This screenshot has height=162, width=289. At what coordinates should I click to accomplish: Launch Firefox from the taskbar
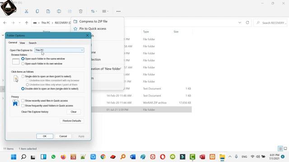tap(63, 157)
